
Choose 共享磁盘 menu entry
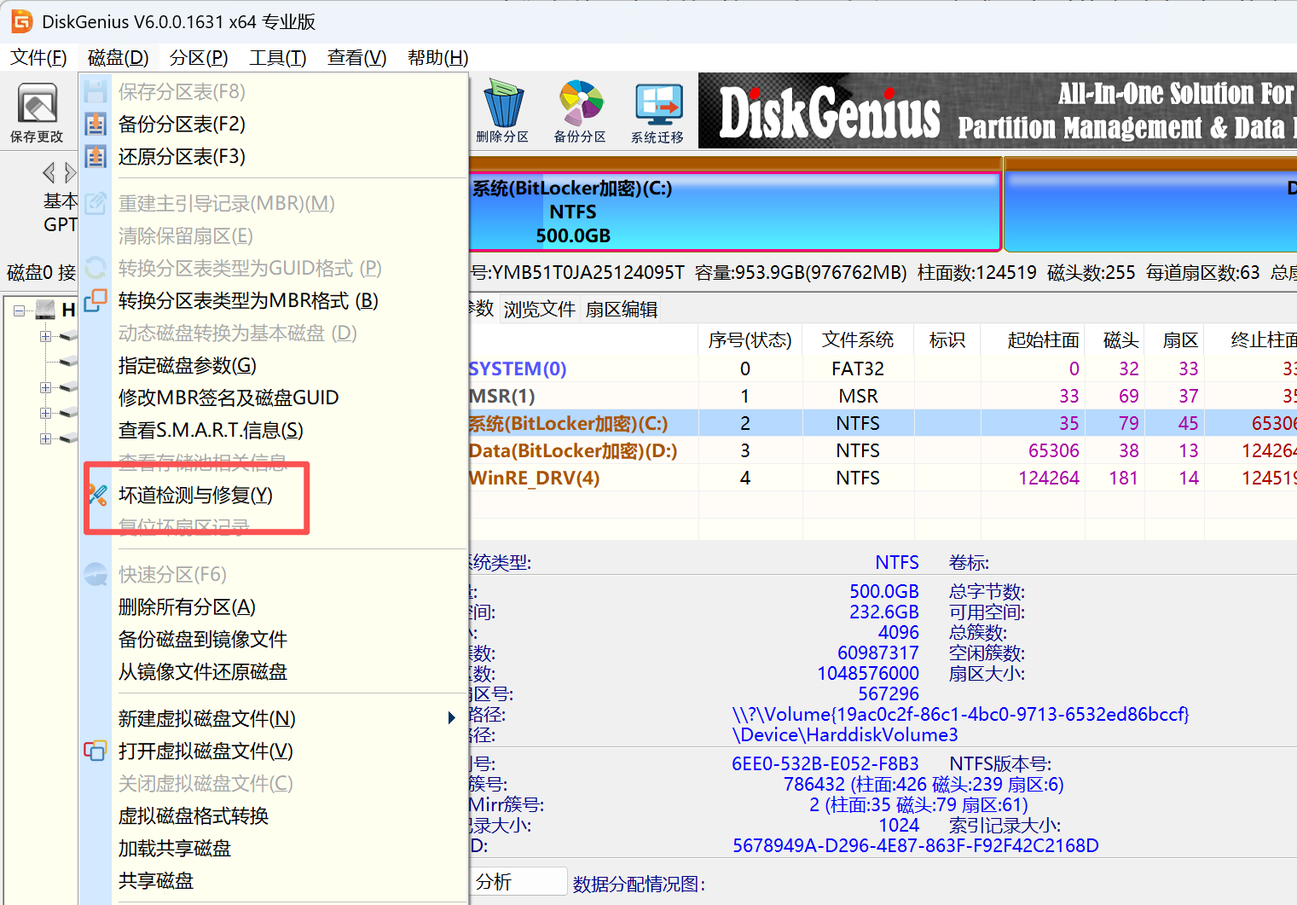(x=273, y=880)
